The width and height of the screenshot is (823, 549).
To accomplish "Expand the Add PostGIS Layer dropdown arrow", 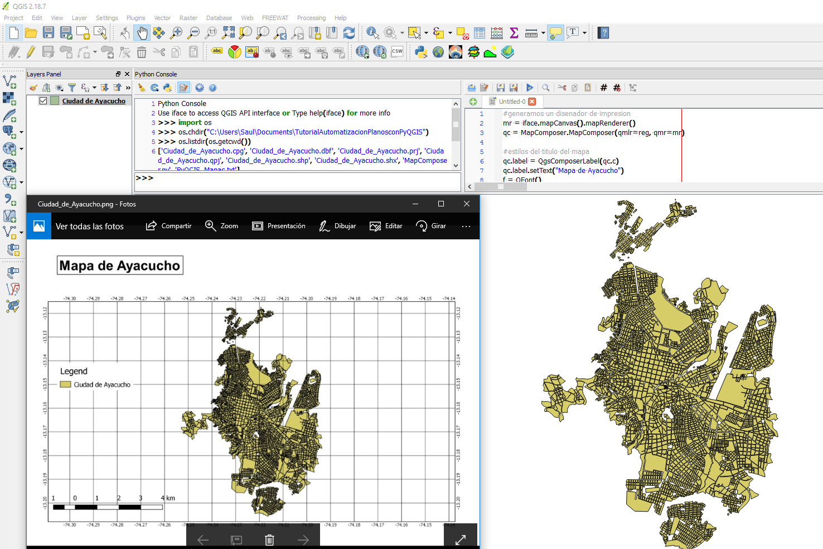I will pos(21,132).
